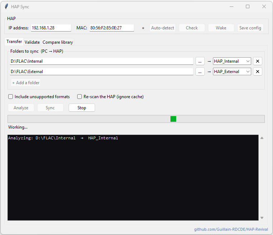Click the Analyze button
The height and width of the screenshot is (235, 273).
coord(21,108)
